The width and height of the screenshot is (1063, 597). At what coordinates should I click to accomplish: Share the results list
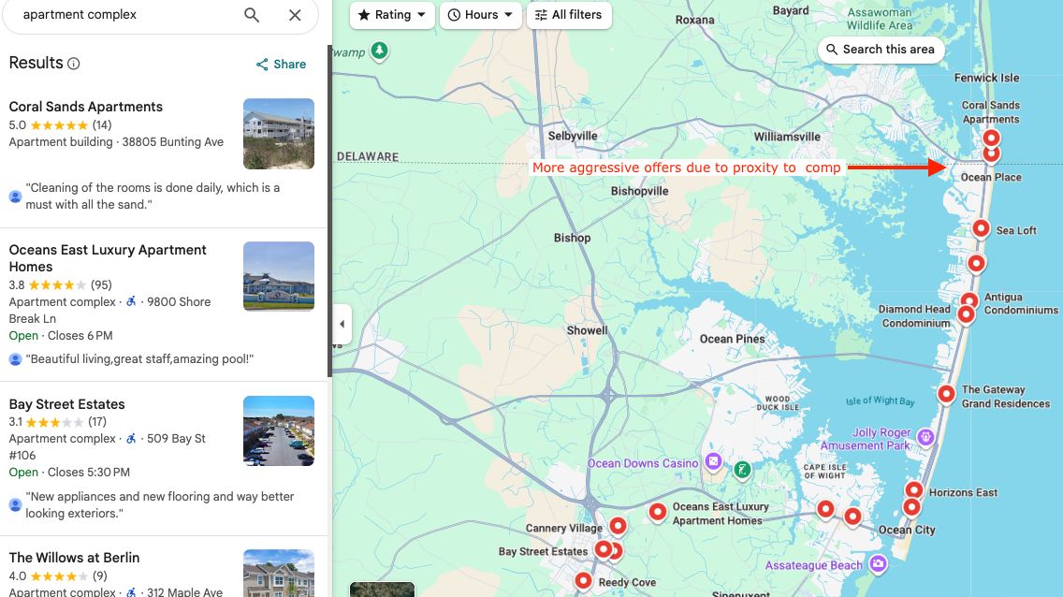(x=281, y=65)
